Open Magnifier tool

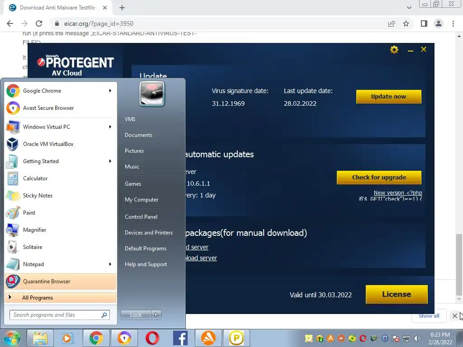pos(61,230)
